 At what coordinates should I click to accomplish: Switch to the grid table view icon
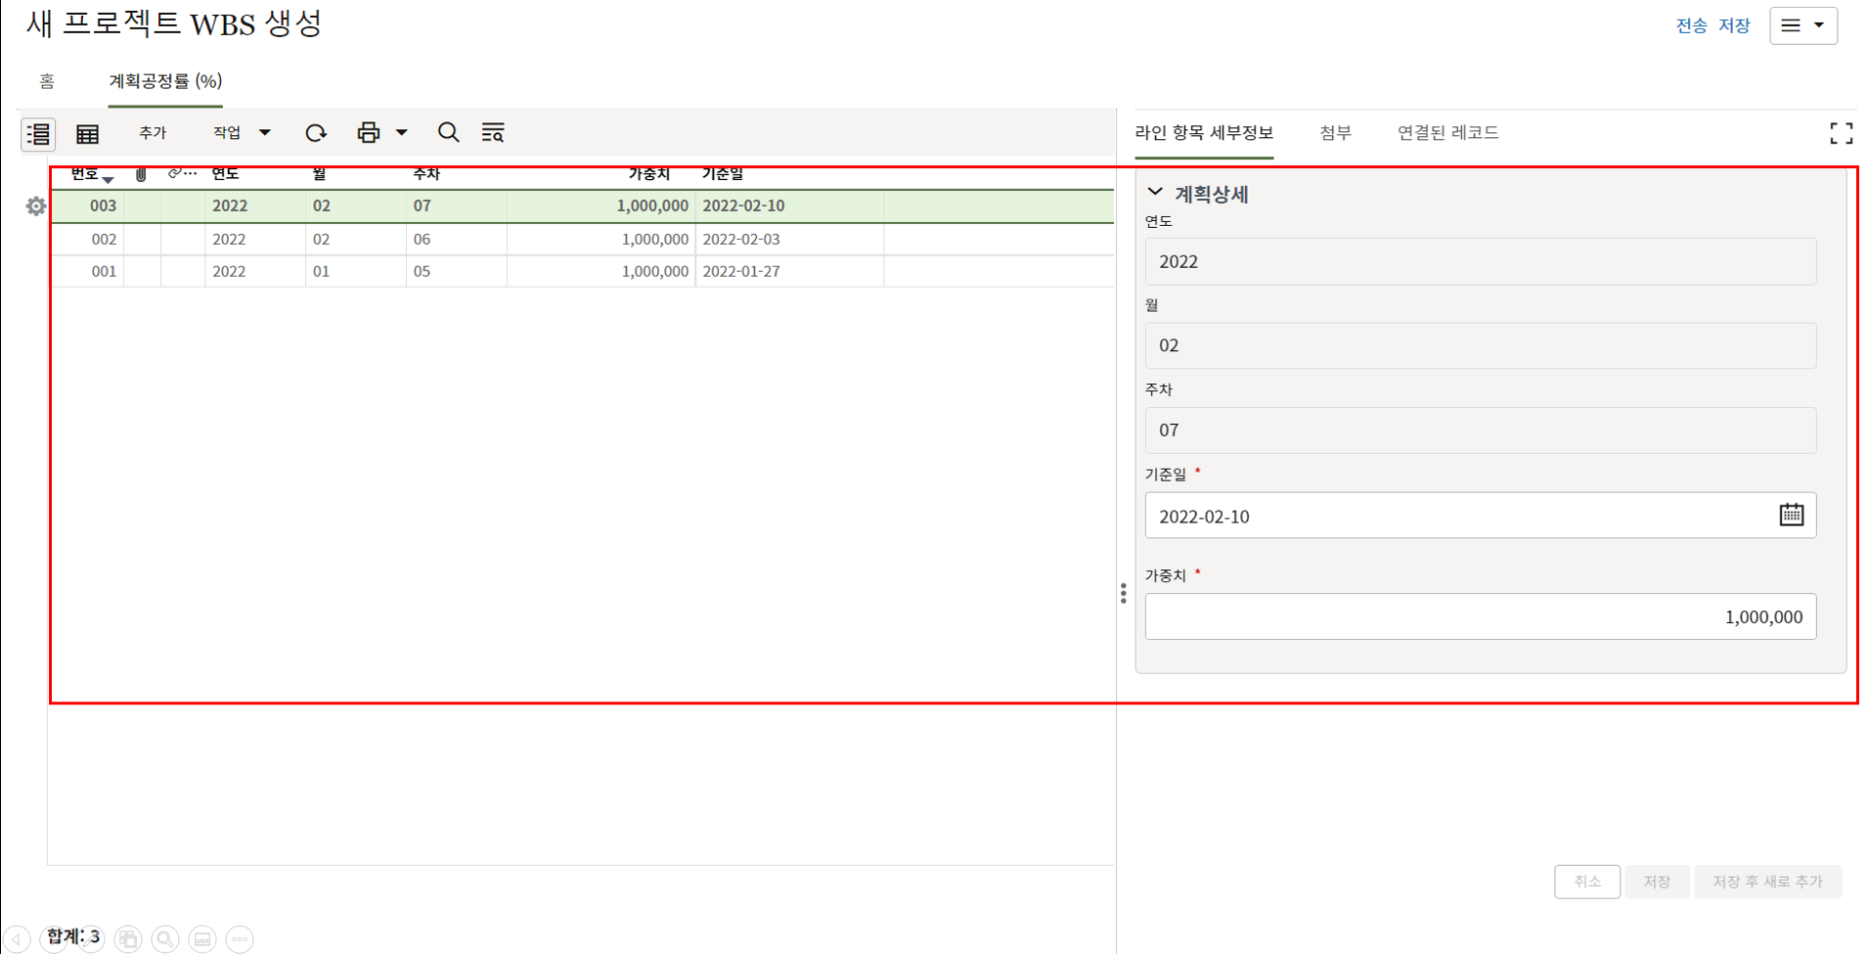[x=88, y=133]
